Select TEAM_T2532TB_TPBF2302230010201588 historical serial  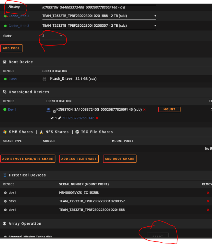tap(92, 210)
